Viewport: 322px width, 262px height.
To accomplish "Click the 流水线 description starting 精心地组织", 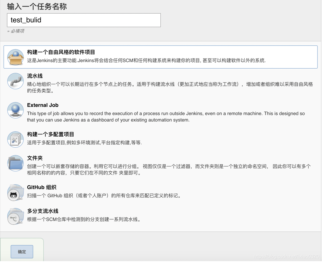I will 170,87.
